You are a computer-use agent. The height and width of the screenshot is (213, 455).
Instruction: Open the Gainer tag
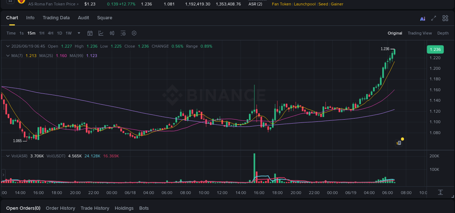pyautogui.click(x=337, y=4)
